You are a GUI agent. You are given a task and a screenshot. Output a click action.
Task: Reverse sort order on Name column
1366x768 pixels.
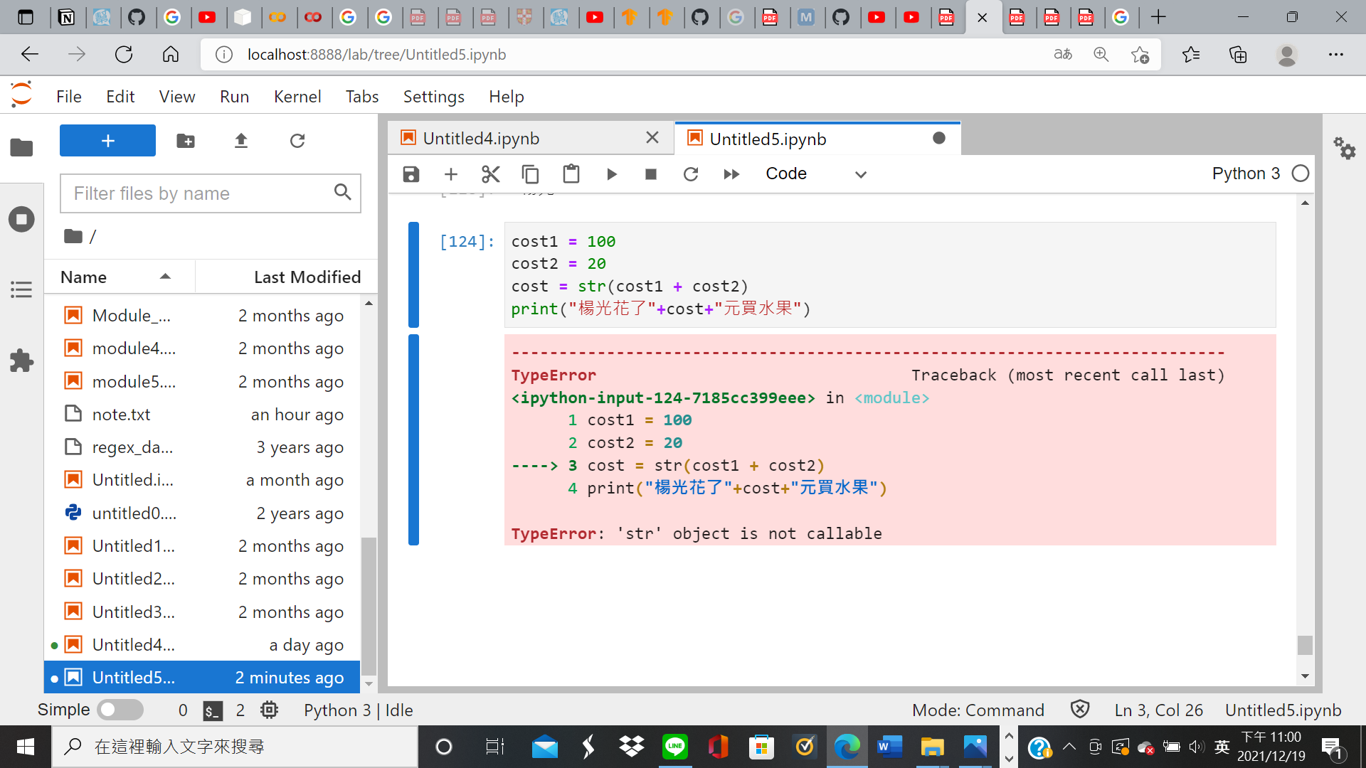click(165, 277)
